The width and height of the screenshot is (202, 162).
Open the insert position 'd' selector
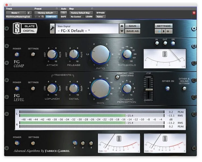[x=29, y=13]
